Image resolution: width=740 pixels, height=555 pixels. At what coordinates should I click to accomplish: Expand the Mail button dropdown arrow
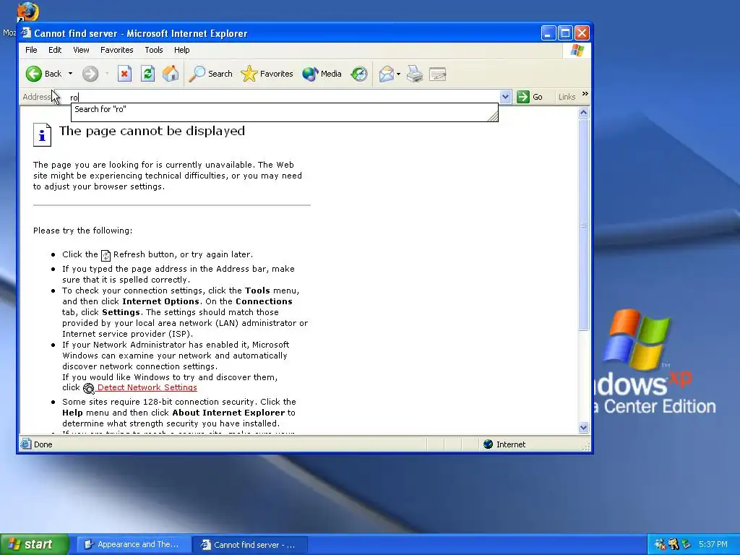[x=398, y=74]
